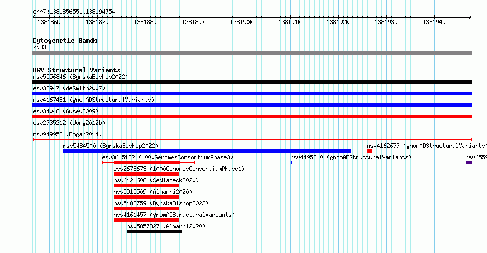
Task: Click the 138187k ruler label
Action: click(x=97, y=22)
